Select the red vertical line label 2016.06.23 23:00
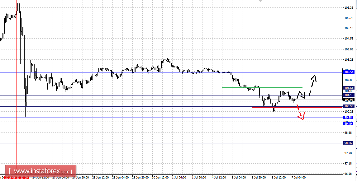Screen dimensions: 357x181 click(17, 177)
